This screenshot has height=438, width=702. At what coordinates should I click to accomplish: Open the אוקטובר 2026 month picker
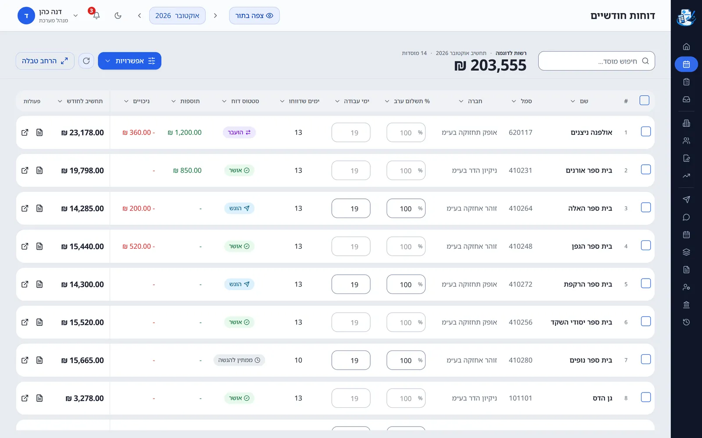pos(177,16)
